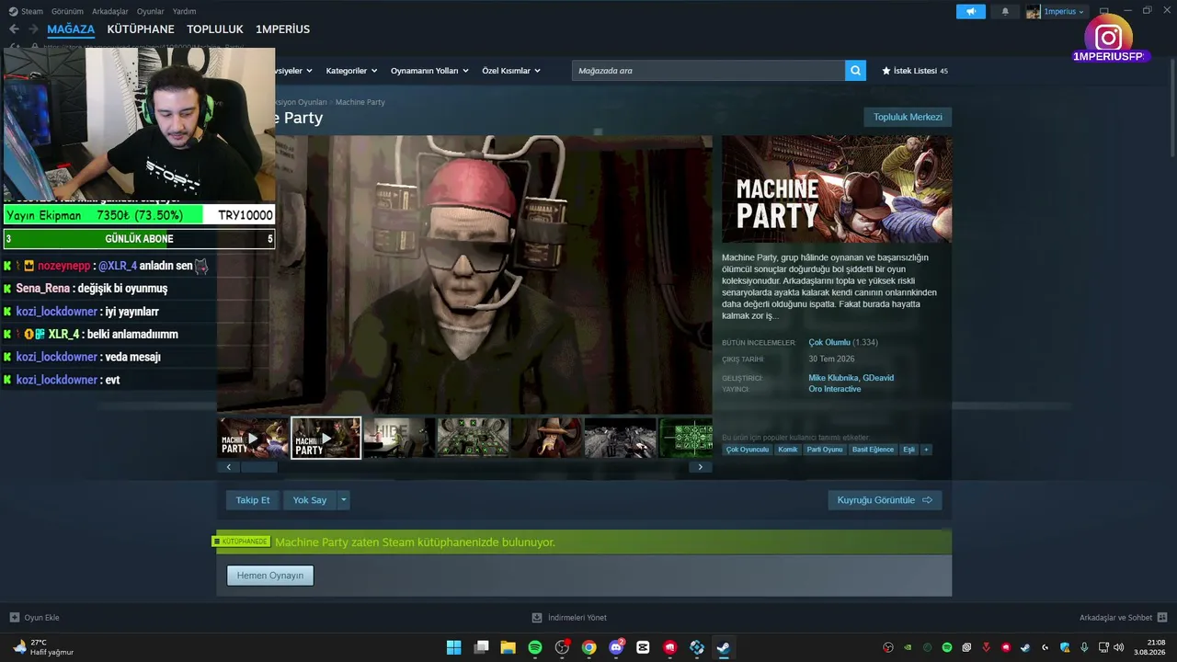Expand the Kategoriler dropdown
This screenshot has height=662, width=1177.
[x=351, y=71]
